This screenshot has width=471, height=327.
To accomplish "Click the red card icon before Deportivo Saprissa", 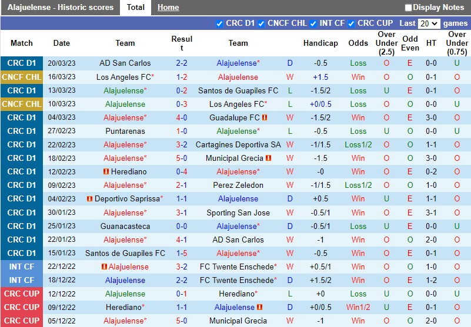I will [89, 198].
